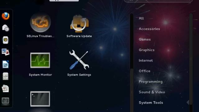The image size is (199, 112).
Task: Select the Internet category
Action: tap(146, 60)
